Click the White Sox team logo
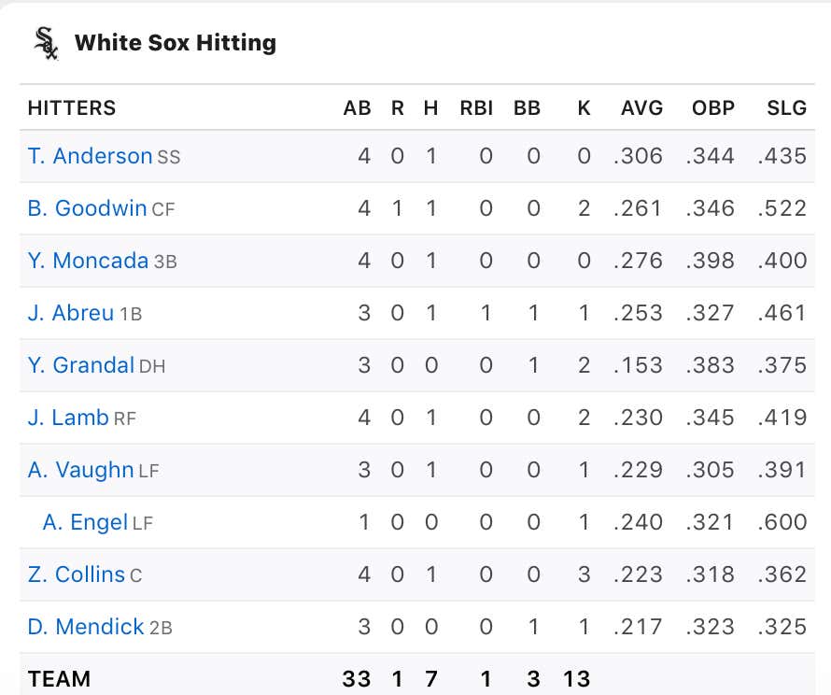 click(x=46, y=44)
